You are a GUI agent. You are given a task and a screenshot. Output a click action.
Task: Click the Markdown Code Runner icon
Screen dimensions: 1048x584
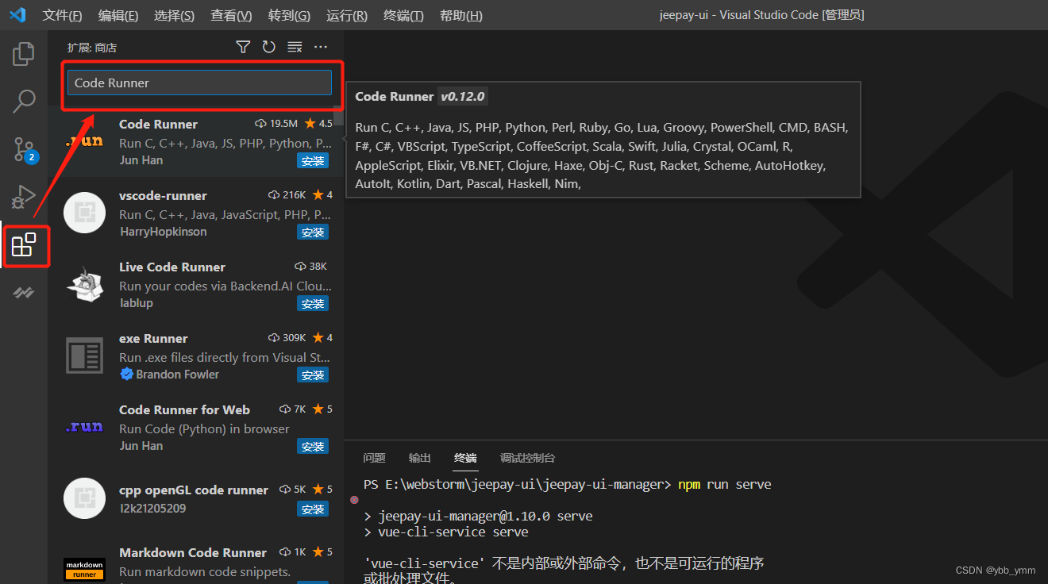84,569
